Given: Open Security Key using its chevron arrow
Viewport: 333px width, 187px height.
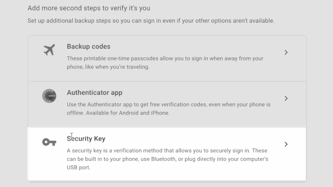Looking at the screenshot, I should point(286,144).
